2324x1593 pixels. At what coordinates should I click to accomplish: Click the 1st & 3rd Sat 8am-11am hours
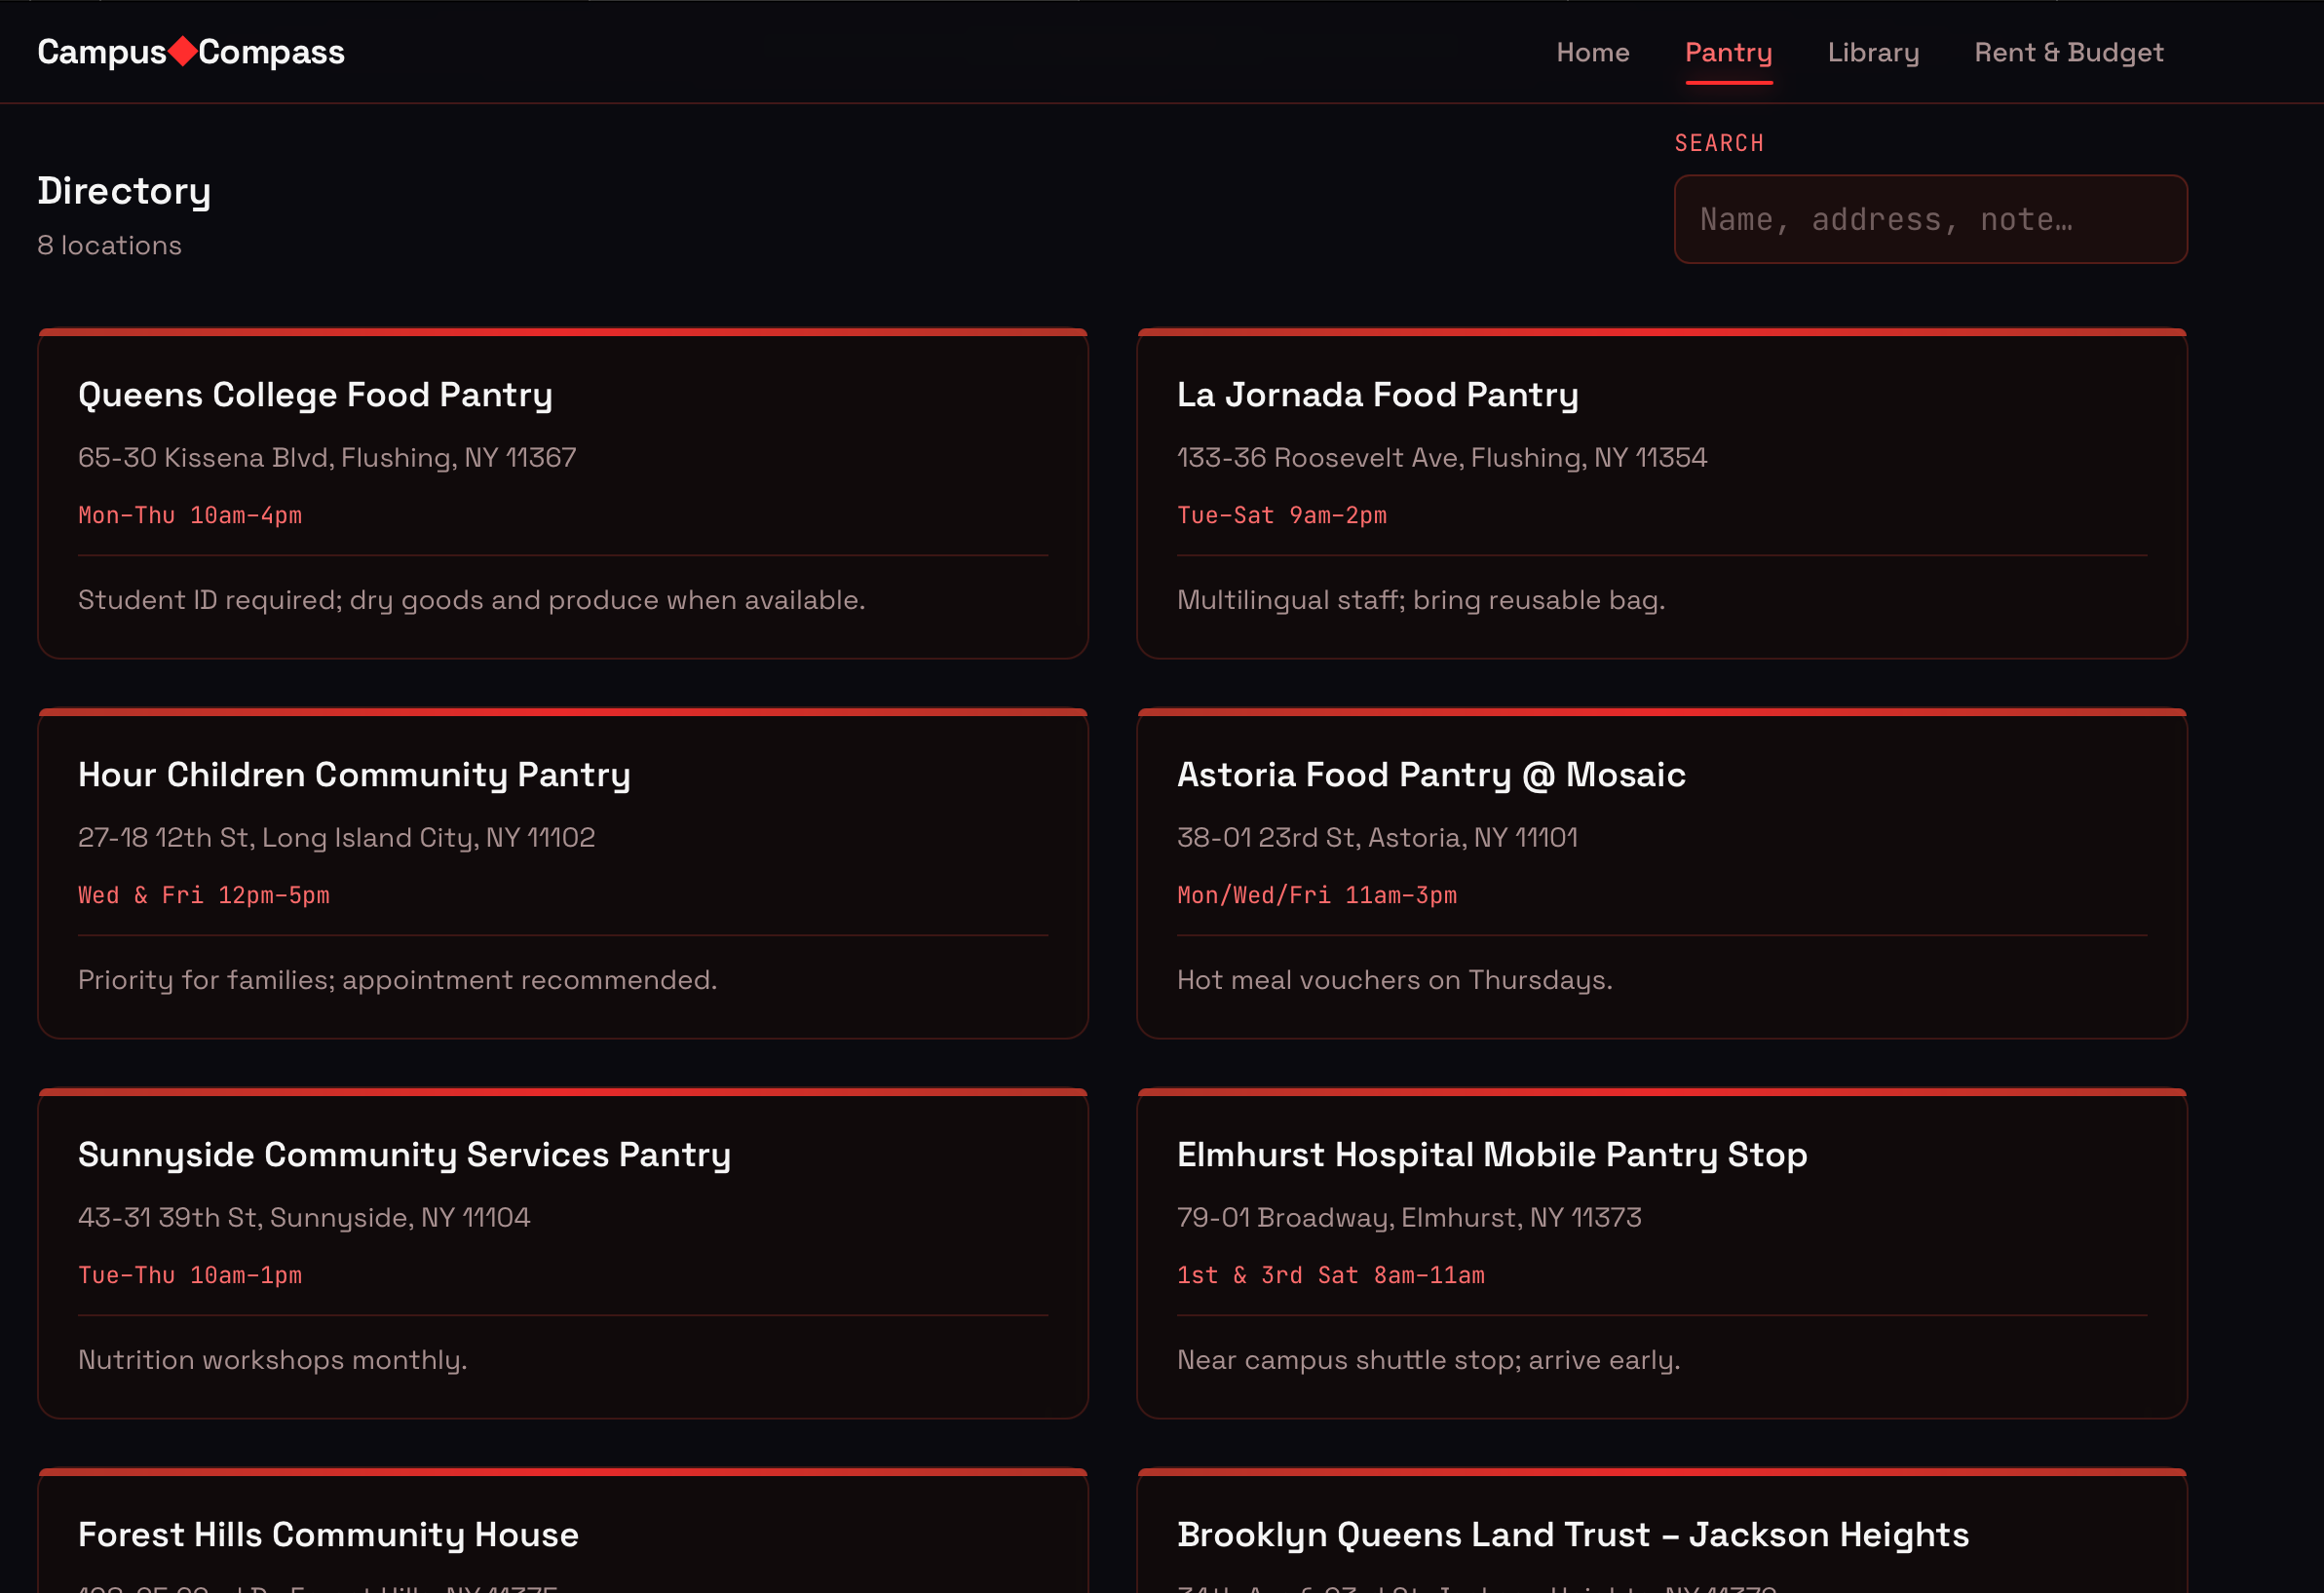tap(1330, 1276)
